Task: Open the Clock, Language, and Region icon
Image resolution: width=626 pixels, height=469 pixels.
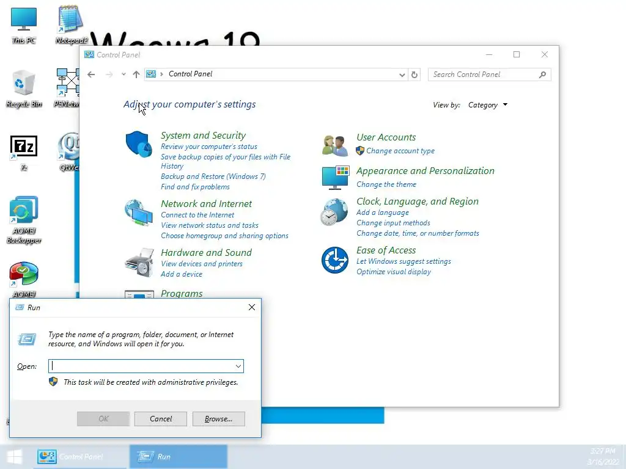Action: click(x=334, y=212)
